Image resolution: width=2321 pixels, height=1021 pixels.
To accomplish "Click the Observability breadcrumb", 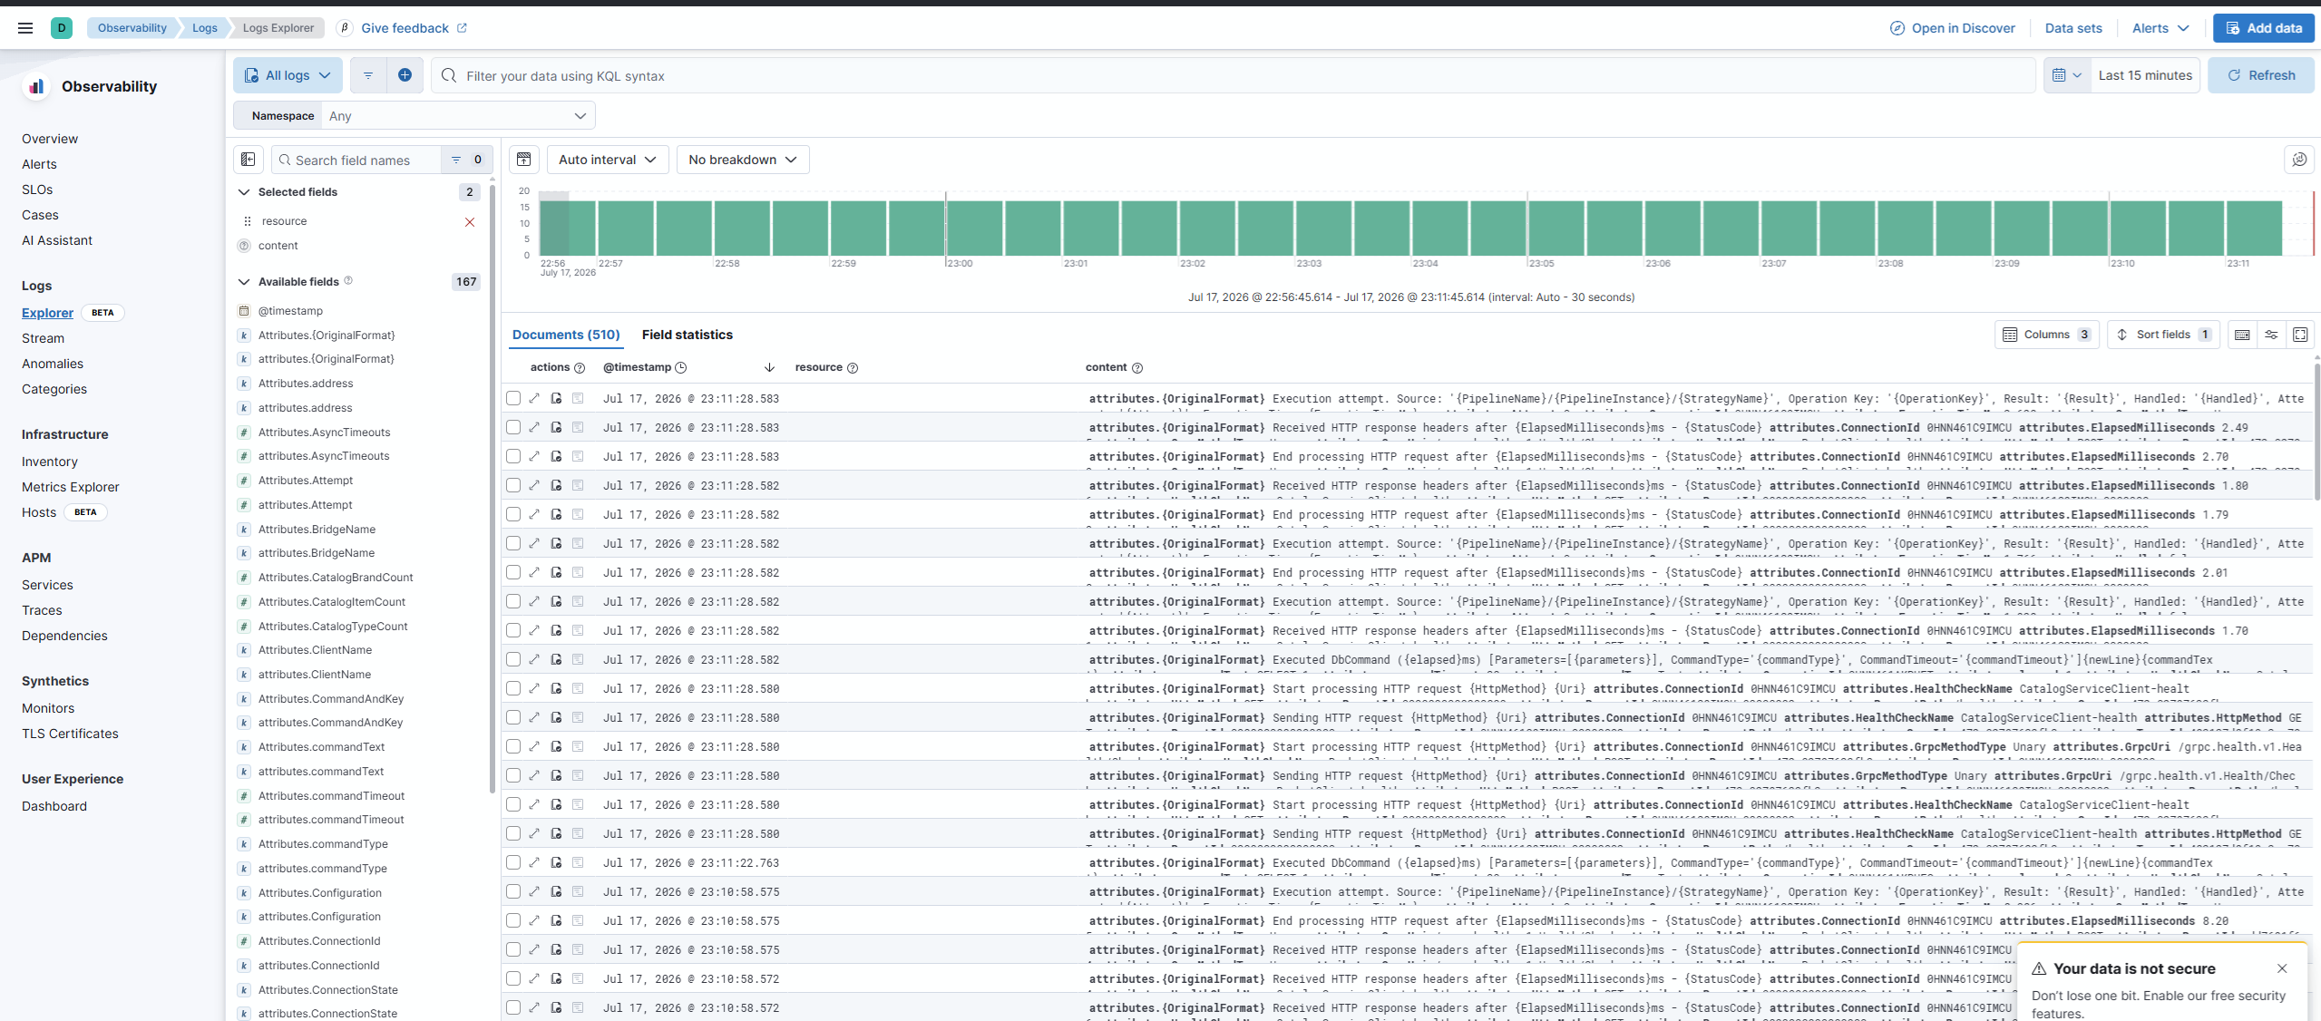I will (x=132, y=28).
